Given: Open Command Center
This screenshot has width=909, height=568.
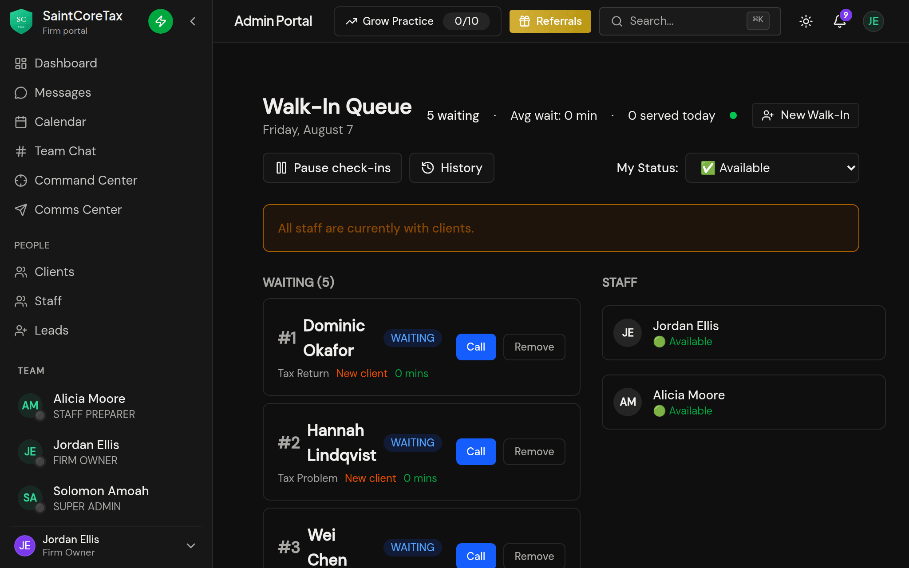Looking at the screenshot, I should point(107,180).
